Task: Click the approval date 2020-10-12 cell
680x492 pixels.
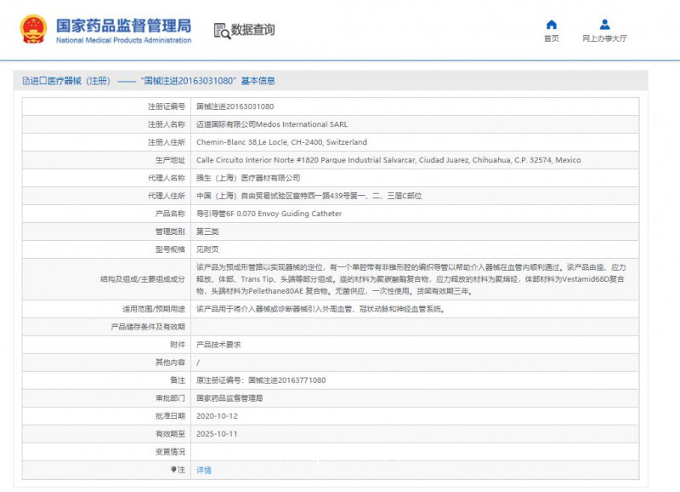Action: coord(215,415)
